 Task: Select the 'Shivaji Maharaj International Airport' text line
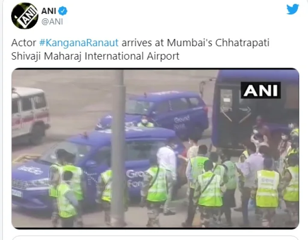[x=95, y=56]
